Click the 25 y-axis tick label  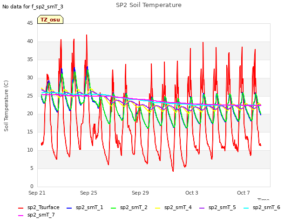tap(30, 96)
